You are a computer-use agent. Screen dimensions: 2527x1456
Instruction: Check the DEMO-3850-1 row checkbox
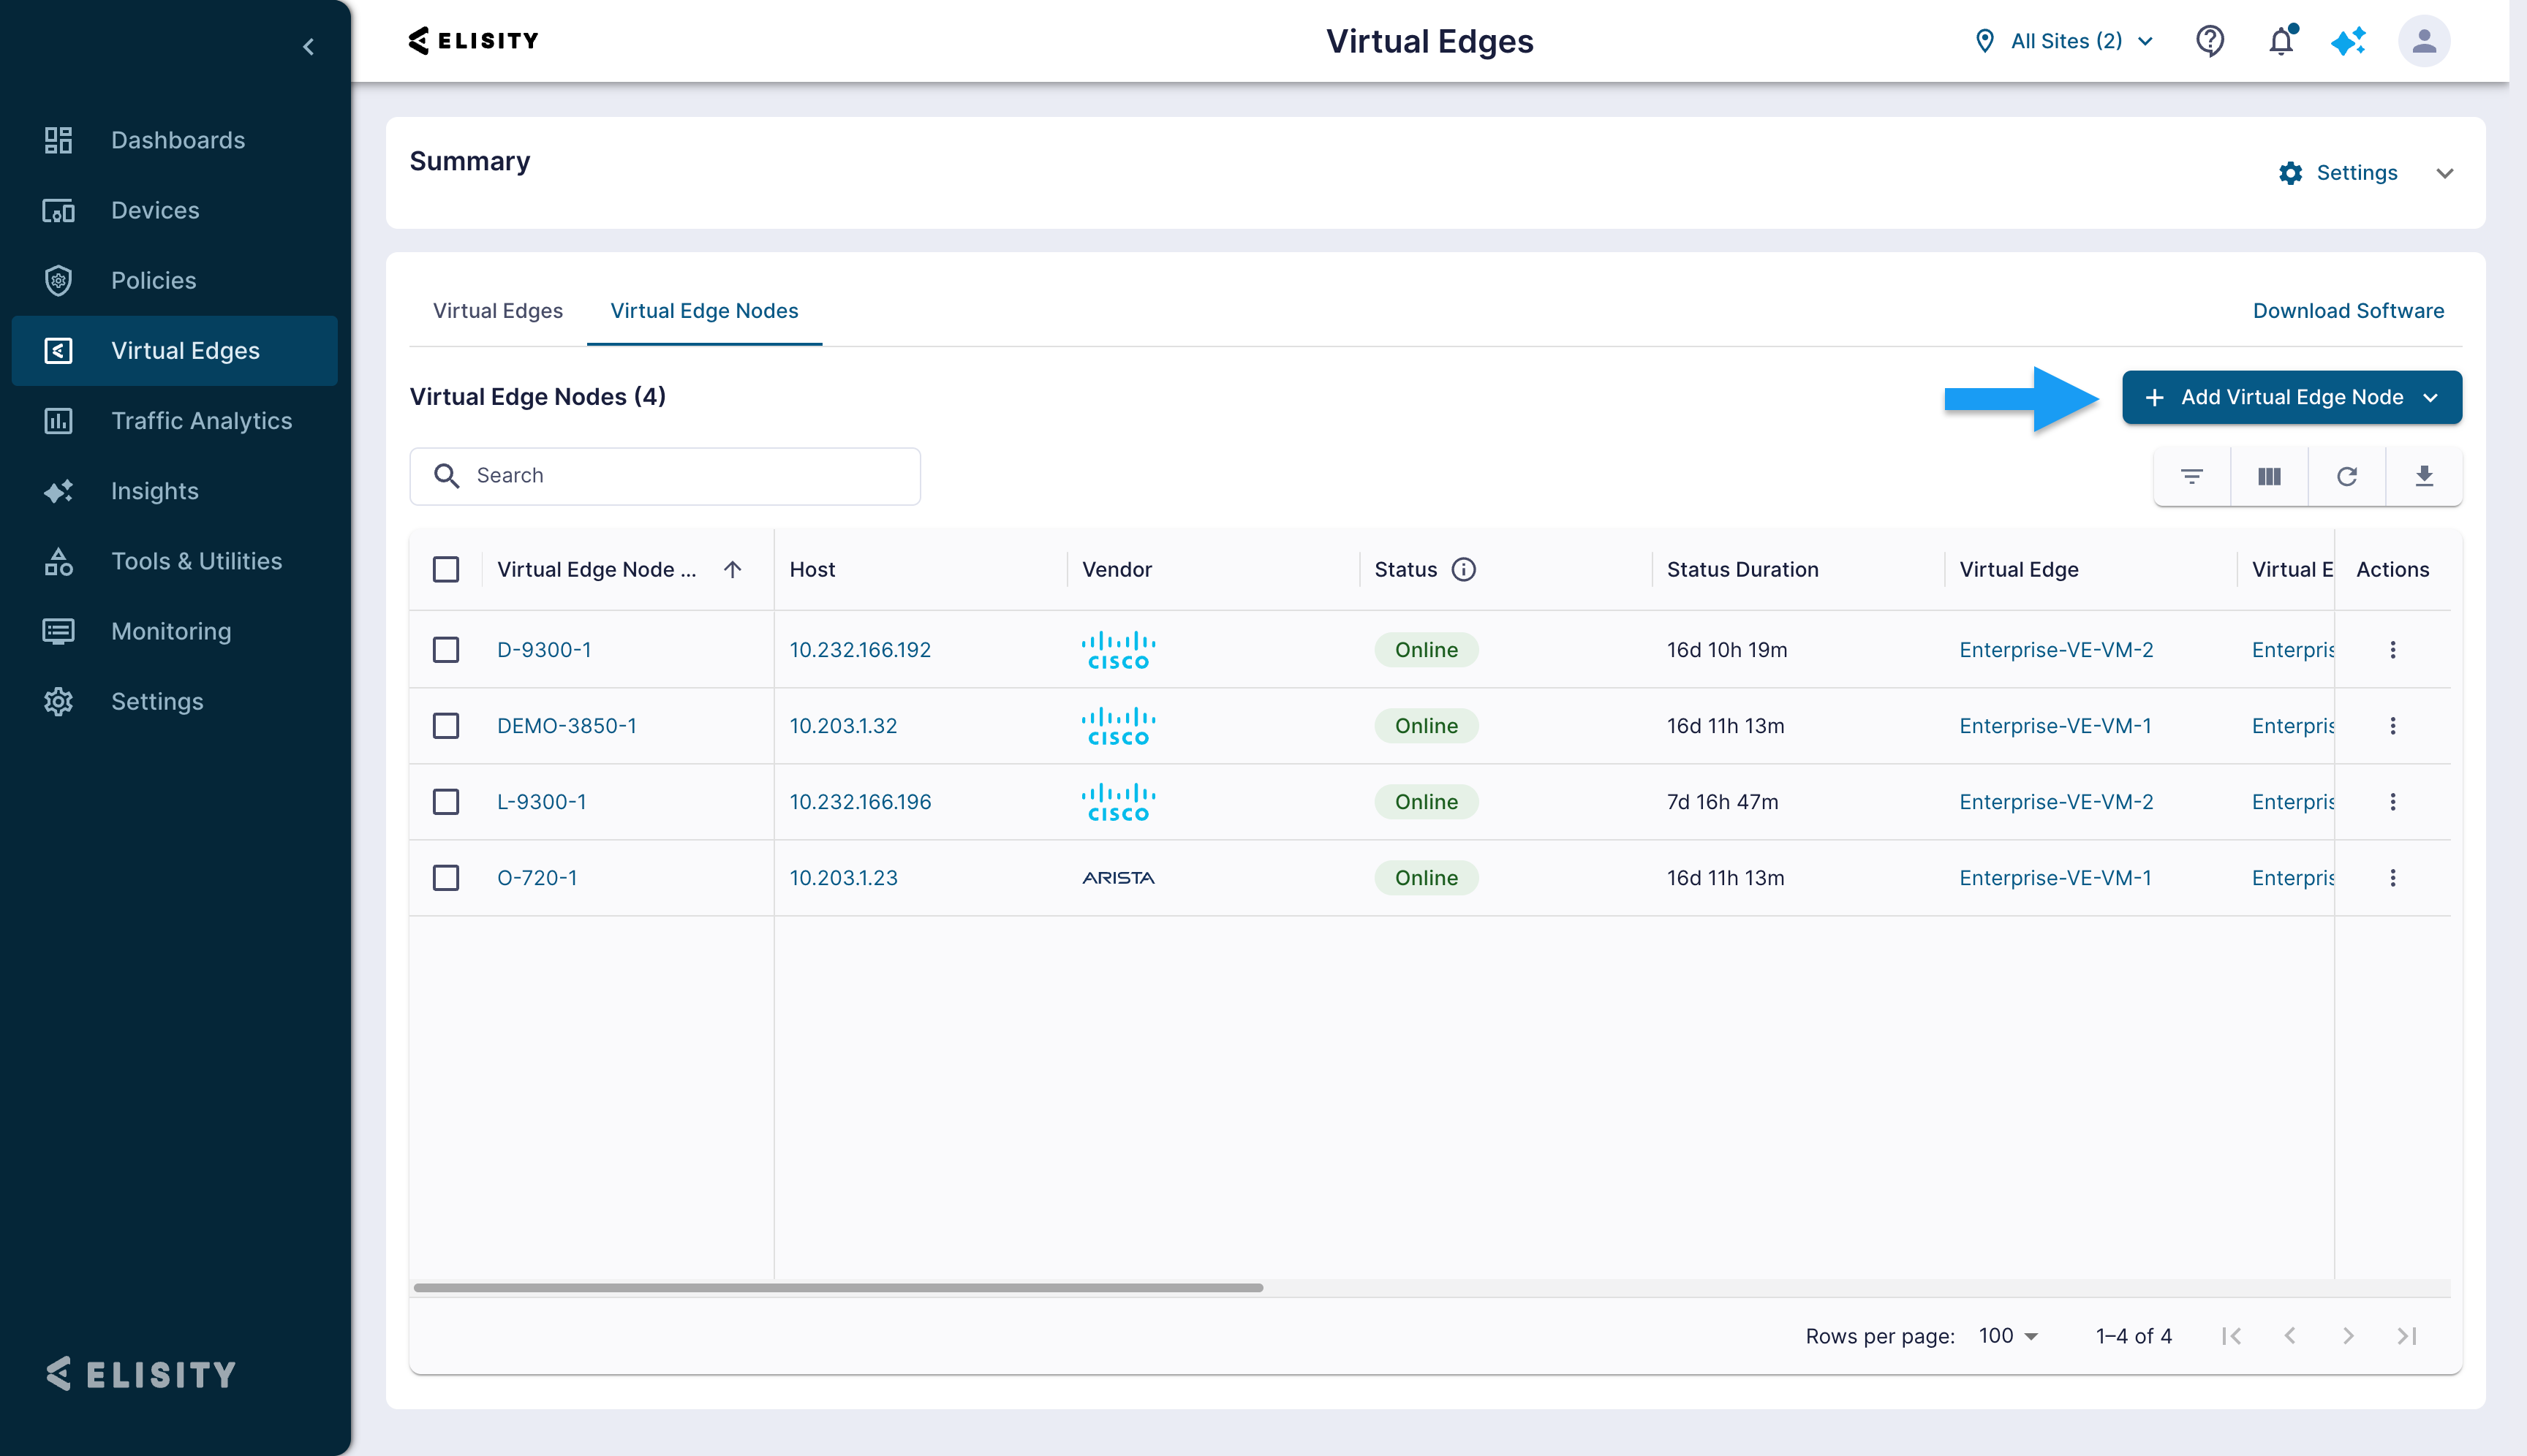(x=446, y=726)
